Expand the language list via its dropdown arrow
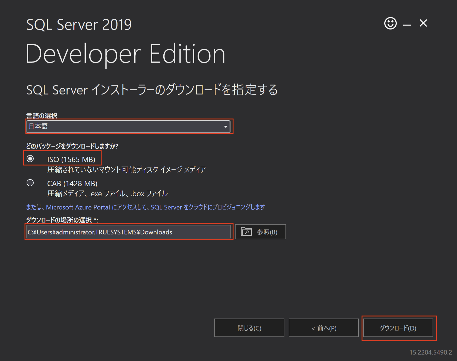 click(226, 126)
